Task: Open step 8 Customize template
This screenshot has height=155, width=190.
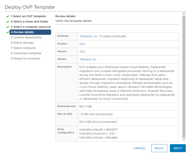Action: coord(26,53)
